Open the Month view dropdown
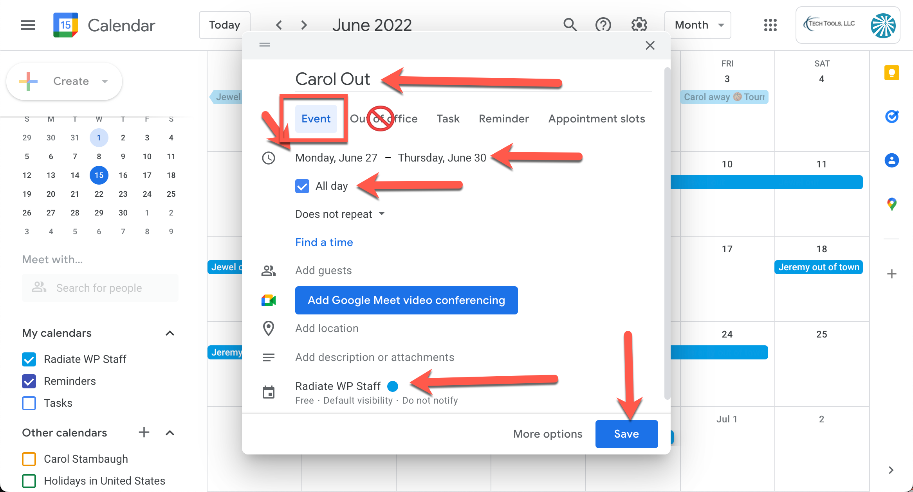913x492 pixels. [698, 25]
